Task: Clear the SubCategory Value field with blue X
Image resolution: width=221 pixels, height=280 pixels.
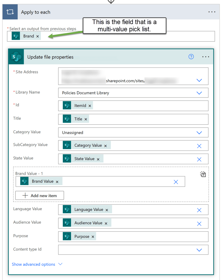Action: [199, 146]
